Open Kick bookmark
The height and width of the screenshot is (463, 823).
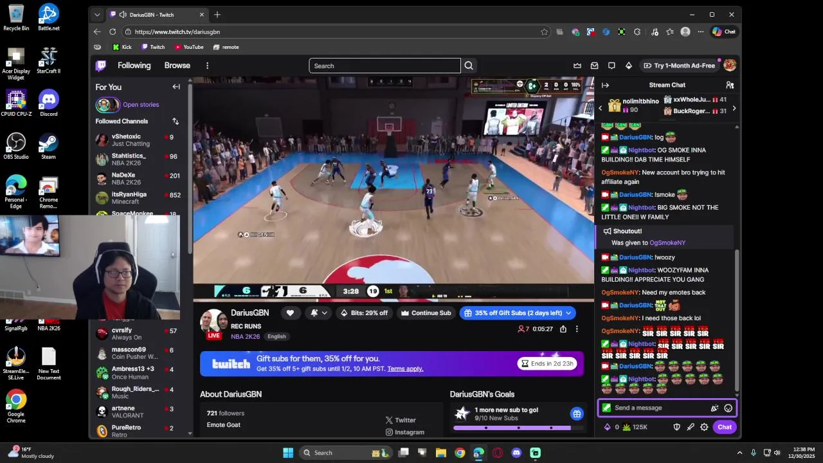click(x=122, y=47)
